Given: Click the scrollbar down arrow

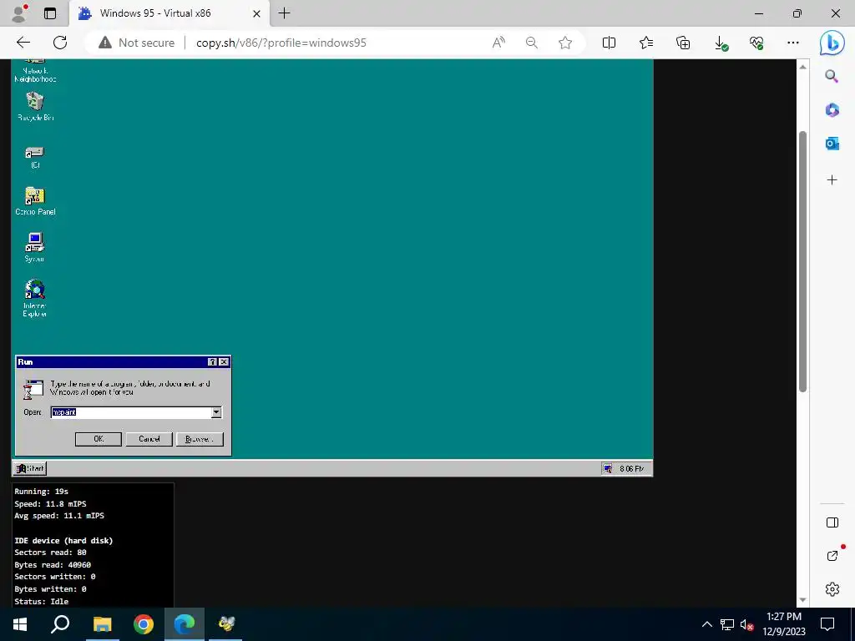Looking at the screenshot, I should tap(802, 600).
